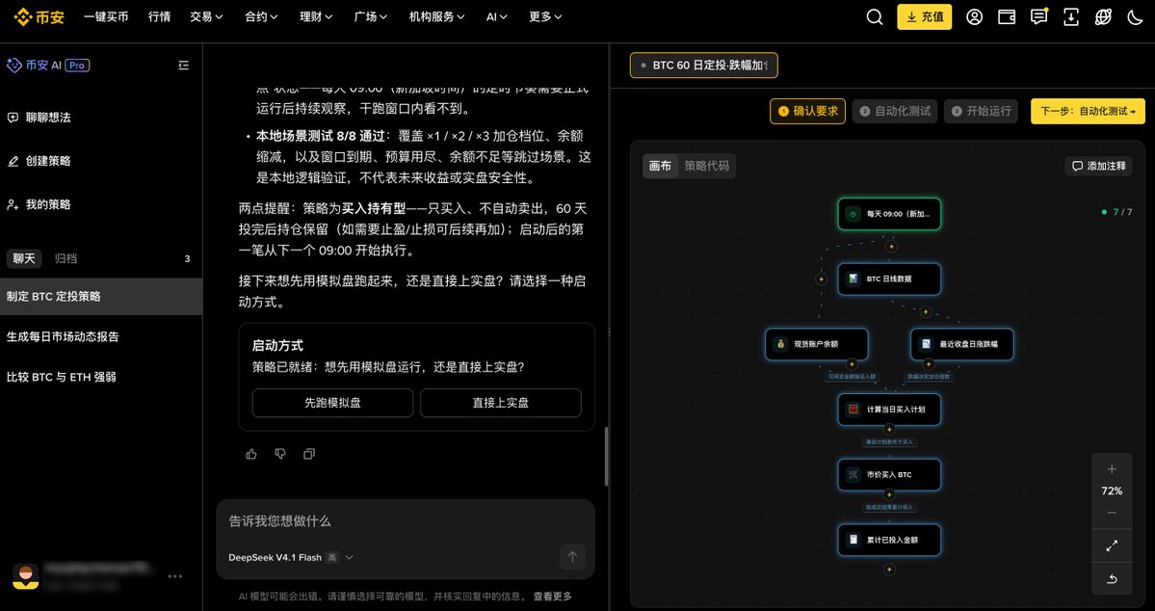Expand the 广场 menu
1155x611 pixels.
(x=371, y=17)
